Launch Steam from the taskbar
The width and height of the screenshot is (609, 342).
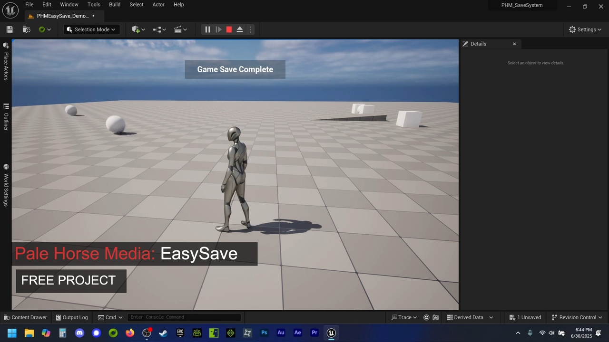pyautogui.click(x=163, y=333)
